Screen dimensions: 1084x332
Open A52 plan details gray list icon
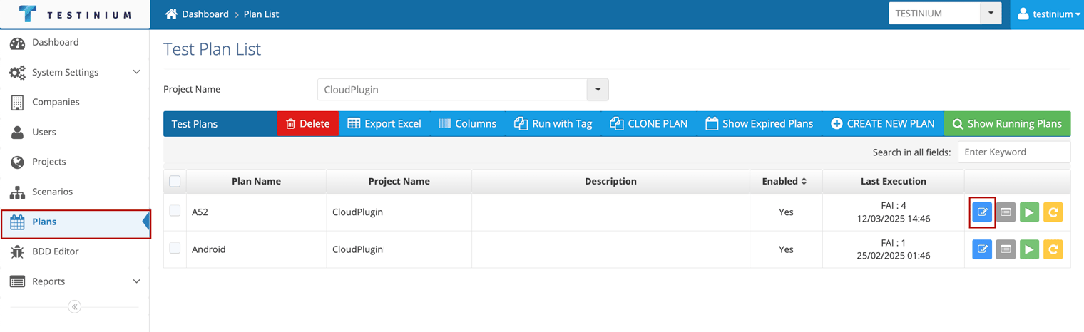coord(1006,212)
